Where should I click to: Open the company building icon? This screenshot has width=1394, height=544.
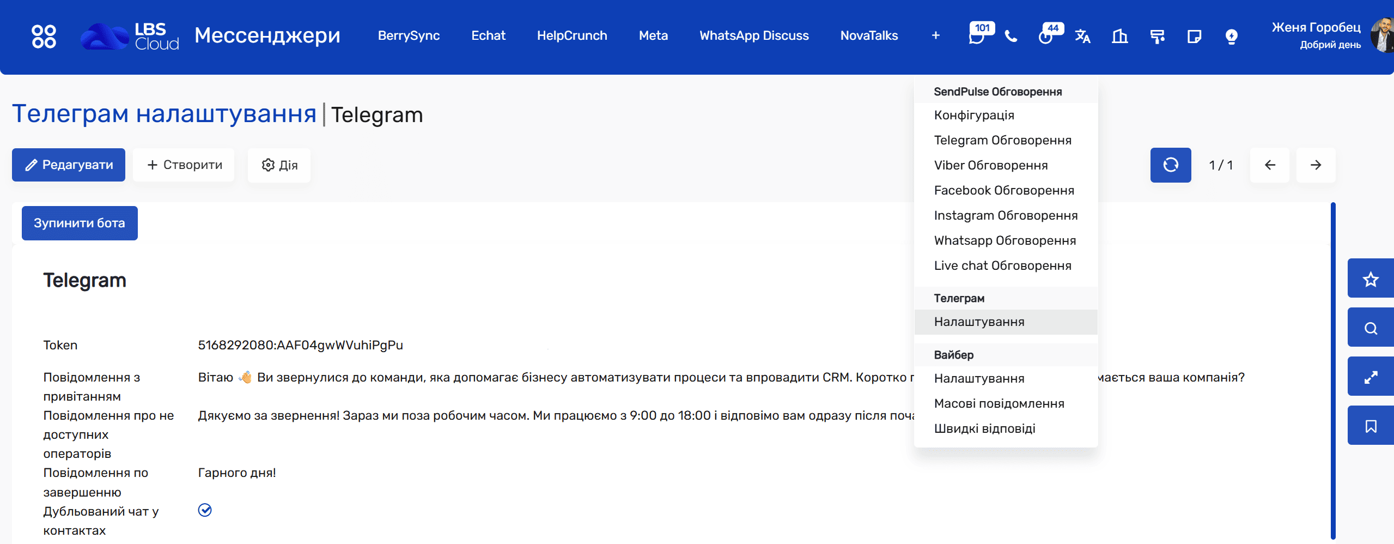tap(1120, 37)
